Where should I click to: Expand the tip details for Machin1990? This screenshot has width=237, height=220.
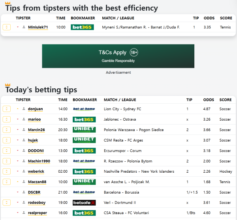pyautogui.click(x=7, y=161)
